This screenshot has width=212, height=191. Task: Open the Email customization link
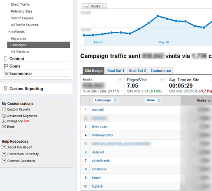click(11, 127)
